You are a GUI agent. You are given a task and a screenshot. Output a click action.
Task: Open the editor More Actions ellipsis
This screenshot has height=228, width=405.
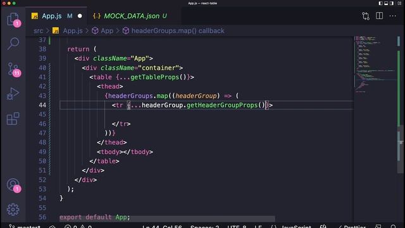[393, 16]
